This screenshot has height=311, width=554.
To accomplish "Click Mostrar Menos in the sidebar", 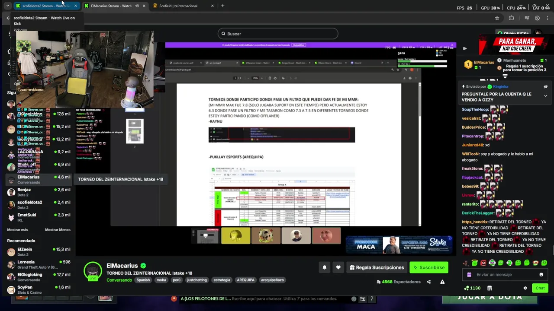I will [58, 230].
